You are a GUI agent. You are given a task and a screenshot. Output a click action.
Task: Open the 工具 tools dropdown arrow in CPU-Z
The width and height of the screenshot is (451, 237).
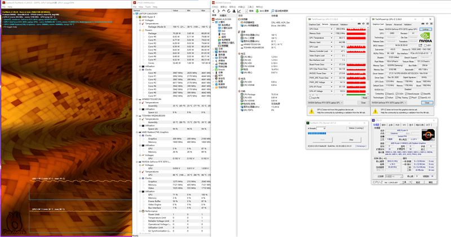point(410,182)
